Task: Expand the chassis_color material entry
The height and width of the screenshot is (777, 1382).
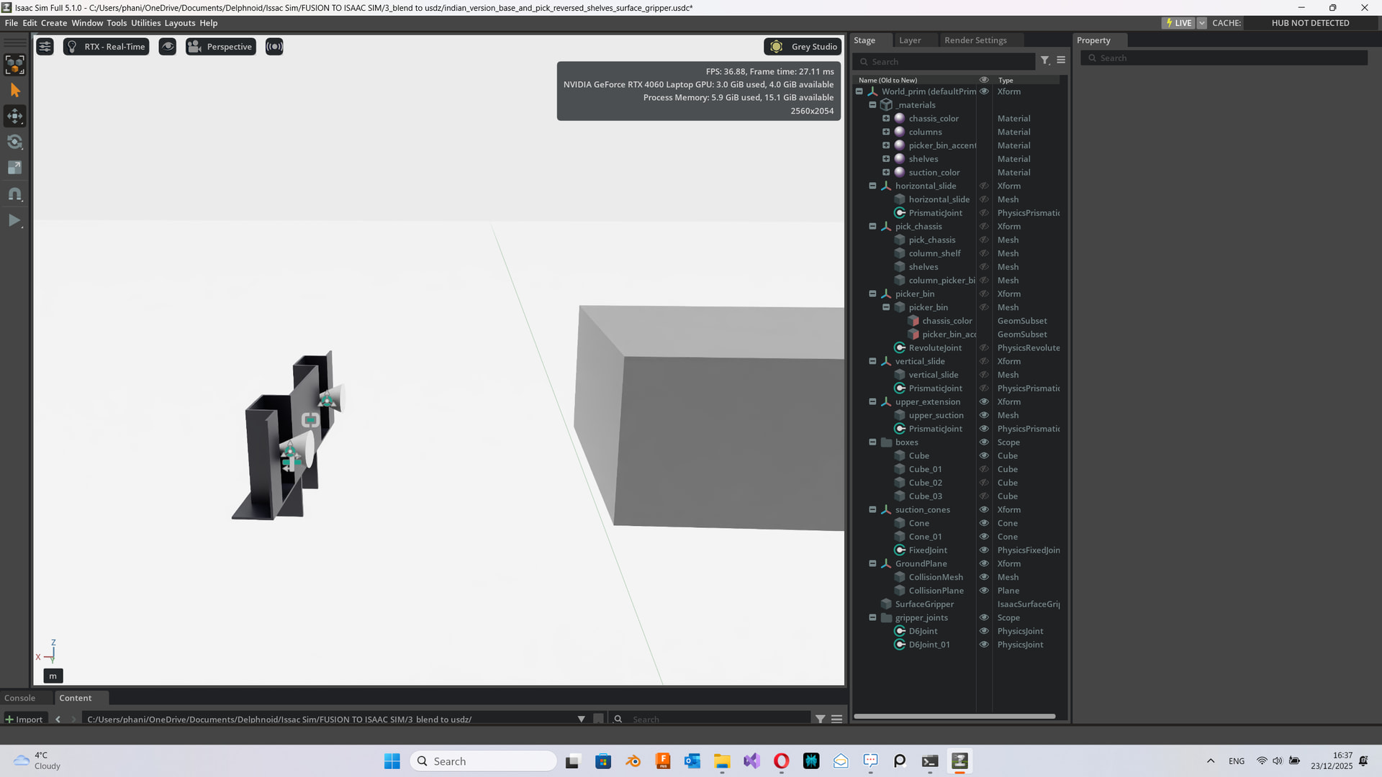Action: point(885,118)
